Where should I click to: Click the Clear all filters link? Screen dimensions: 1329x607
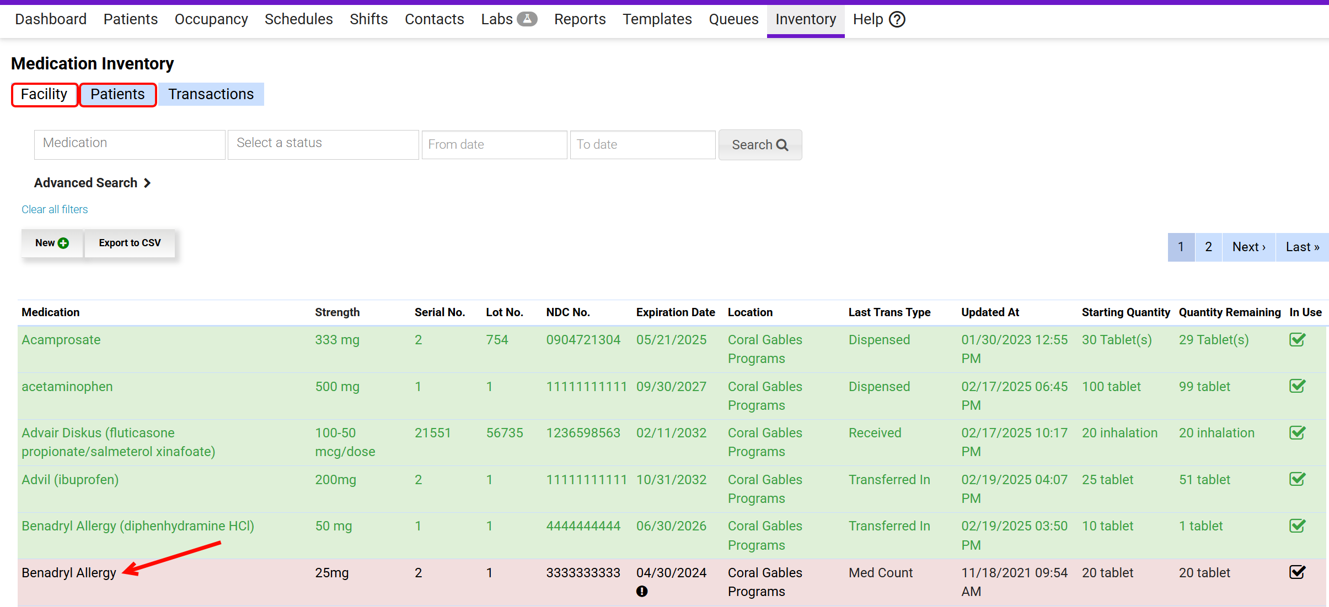pos(55,209)
